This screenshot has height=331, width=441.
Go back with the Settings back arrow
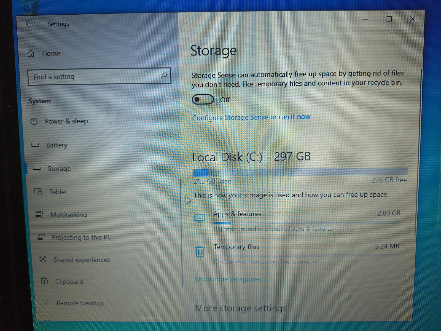[x=29, y=24]
